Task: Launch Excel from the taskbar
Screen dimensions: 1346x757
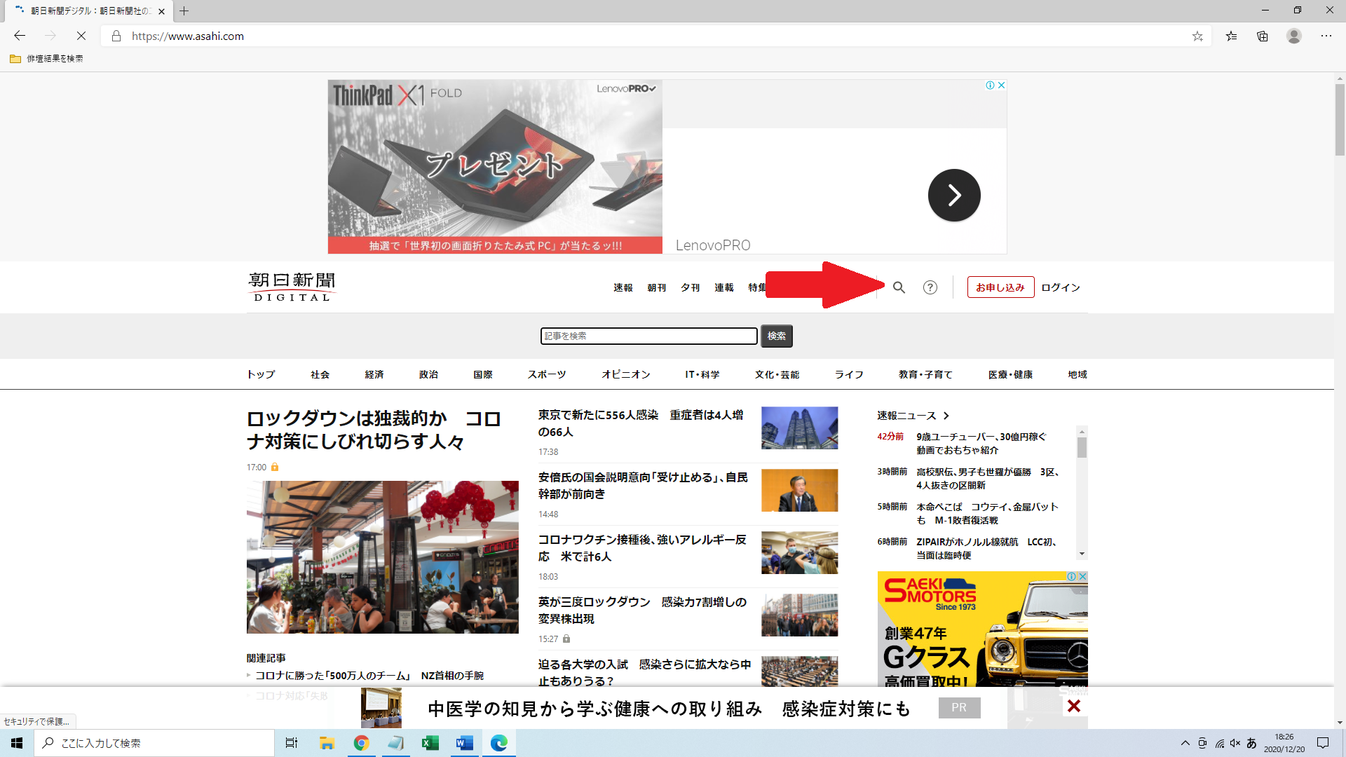Action: click(x=430, y=743)
